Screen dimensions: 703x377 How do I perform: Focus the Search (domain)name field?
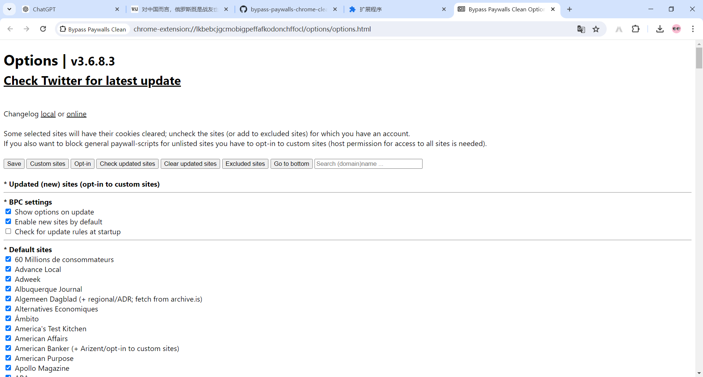[368, 164]
